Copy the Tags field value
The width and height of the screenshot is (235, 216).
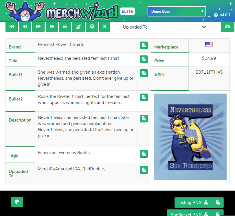pos(144,154)
